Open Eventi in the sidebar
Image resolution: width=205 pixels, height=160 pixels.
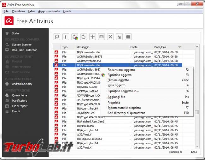tap(16, 111)
